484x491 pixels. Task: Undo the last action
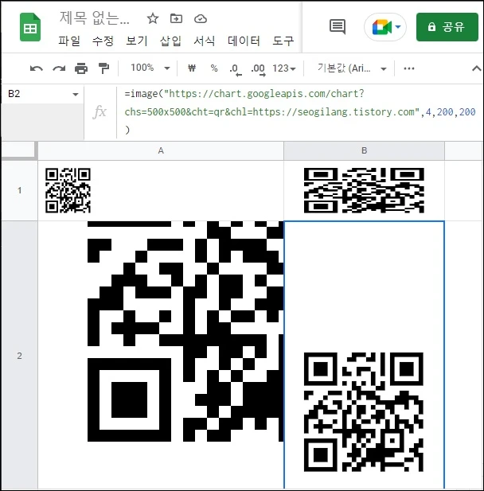(x=37, y=68)
